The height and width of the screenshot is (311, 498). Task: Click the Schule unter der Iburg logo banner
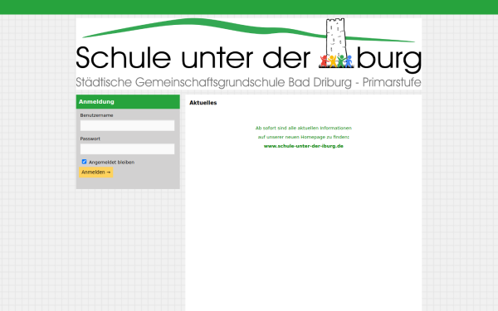pos(249,53)
